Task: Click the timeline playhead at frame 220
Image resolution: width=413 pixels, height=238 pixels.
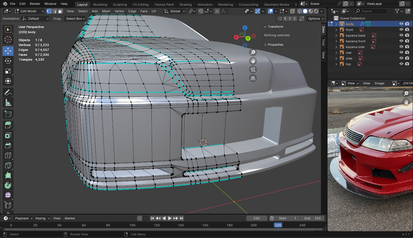Action: (x=278, y=225)
